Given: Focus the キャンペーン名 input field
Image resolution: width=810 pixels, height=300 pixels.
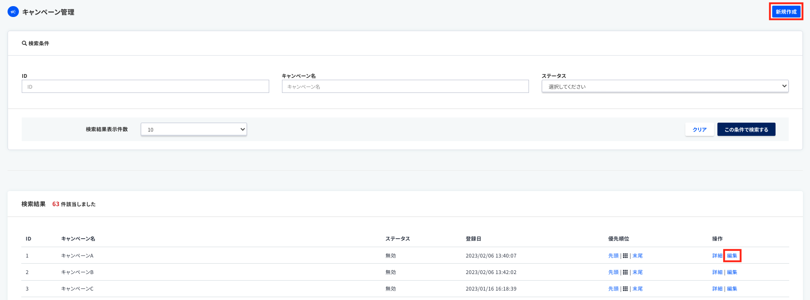Looking at the screenshot, I should 405,86.
